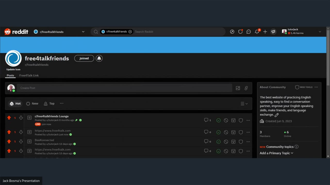The height and width of the screenshot is (185, 330).
Task: Open more sort options ellipsis
Action: pos(62,103)
